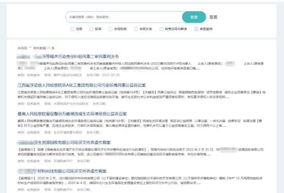284x193 pixels.
Task: Click 领域: 噪声与振动污染防治 text
Action: tap(63, 75)
